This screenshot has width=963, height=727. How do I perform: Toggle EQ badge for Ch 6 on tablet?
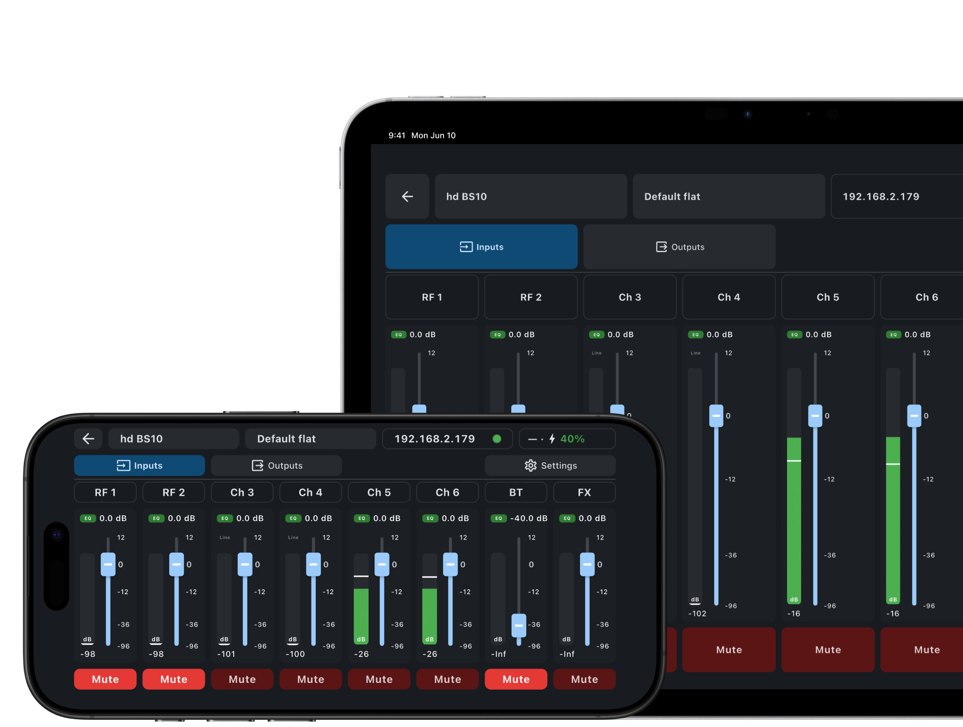pos(893,334)
